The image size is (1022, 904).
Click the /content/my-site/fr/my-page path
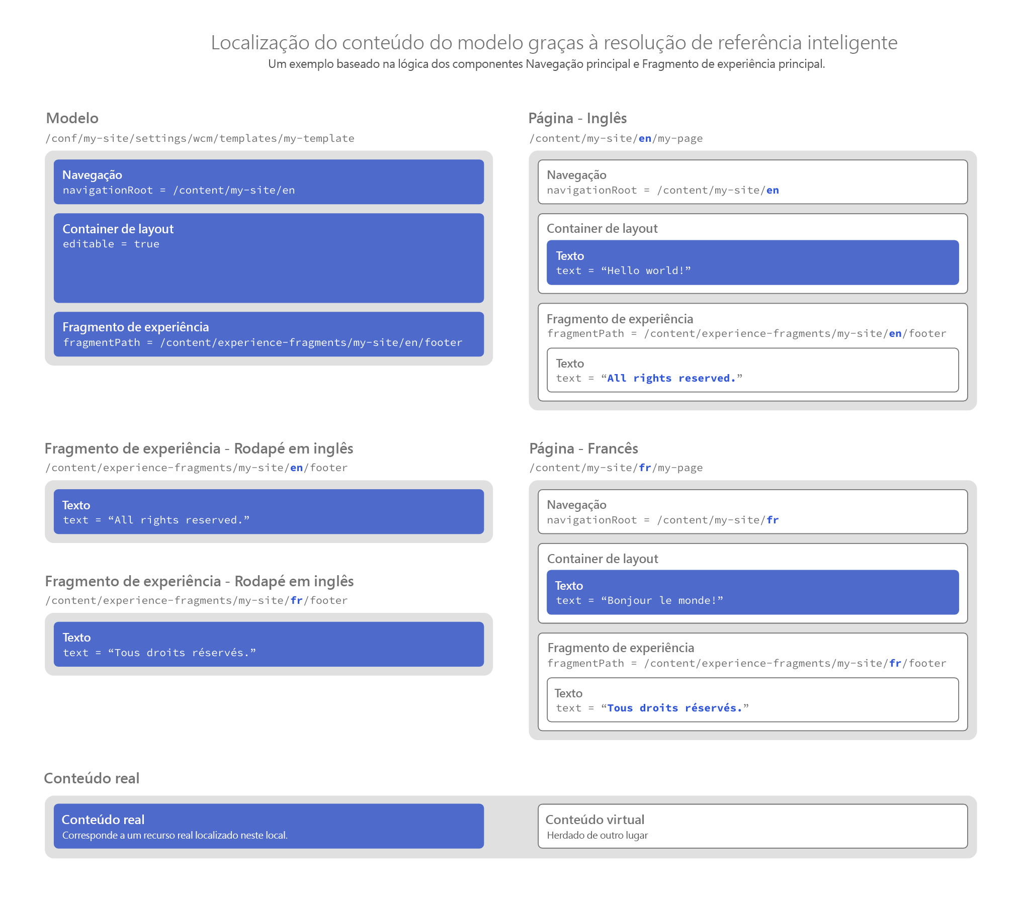[x=616, y=468]
